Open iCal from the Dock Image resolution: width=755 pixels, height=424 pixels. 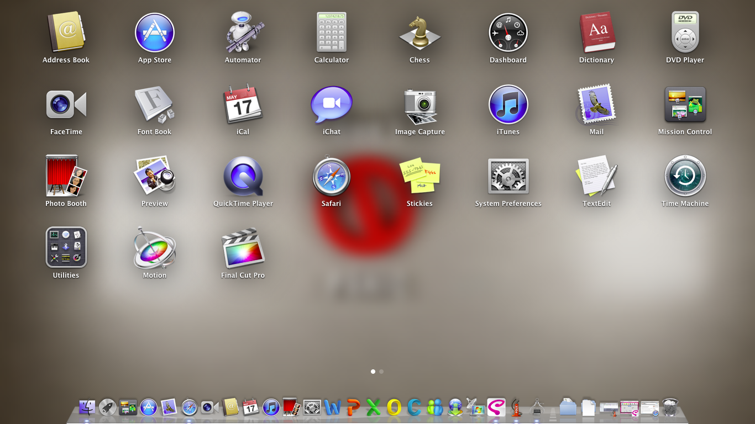[x=251, y=407]
